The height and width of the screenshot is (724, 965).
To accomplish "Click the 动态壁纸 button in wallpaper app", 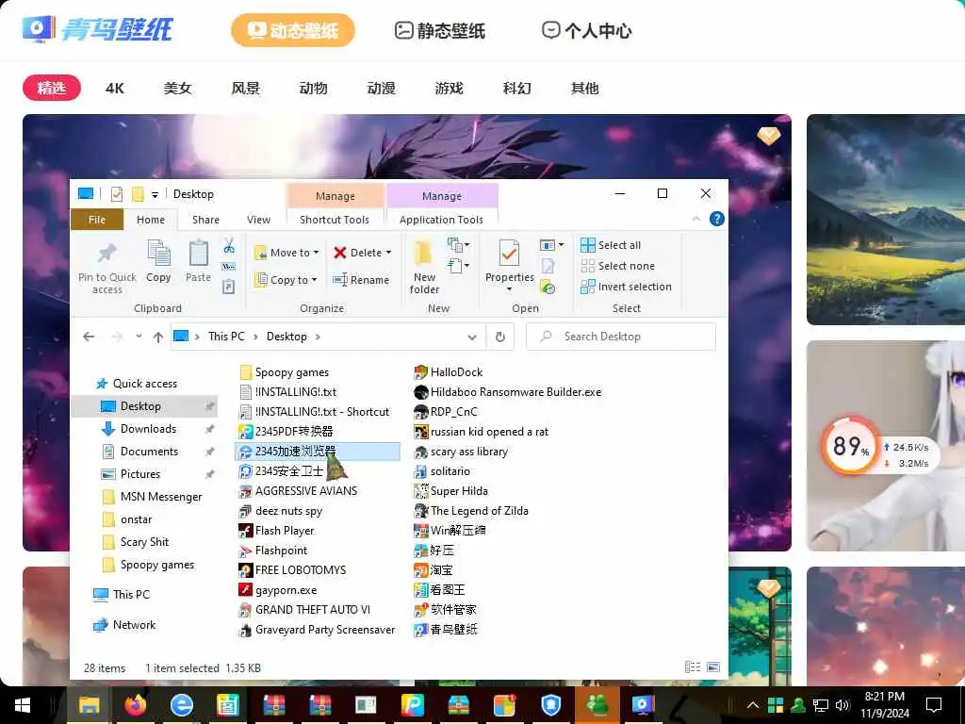I will [x=293, y=30].
